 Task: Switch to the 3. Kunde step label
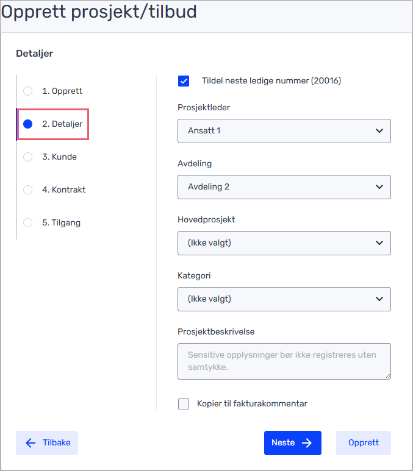tap(60, 157)
